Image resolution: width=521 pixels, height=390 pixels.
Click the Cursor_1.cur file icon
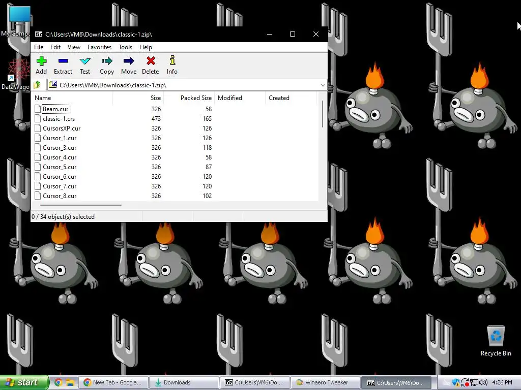(x=38, y=138)
